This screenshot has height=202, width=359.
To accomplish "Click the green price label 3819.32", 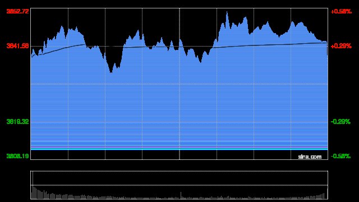I will pyautogui.click(x=17, y=121).
